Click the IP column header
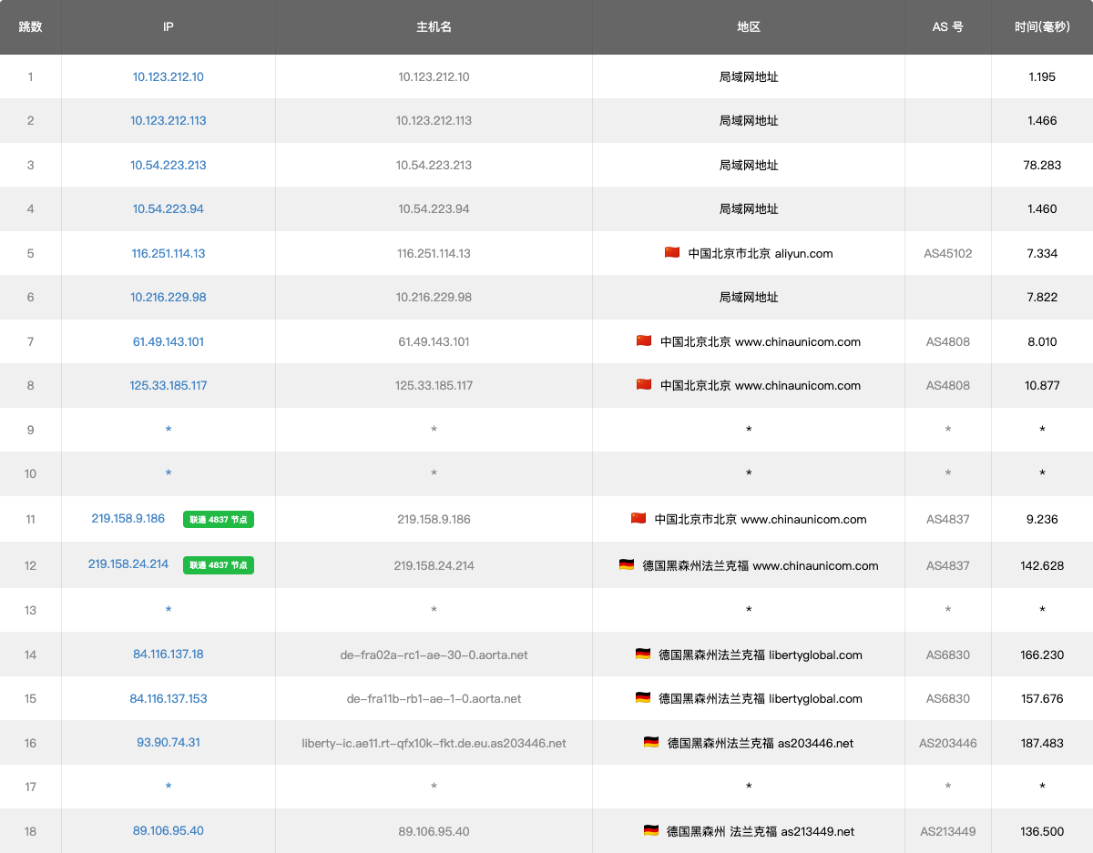 (168, 27)
